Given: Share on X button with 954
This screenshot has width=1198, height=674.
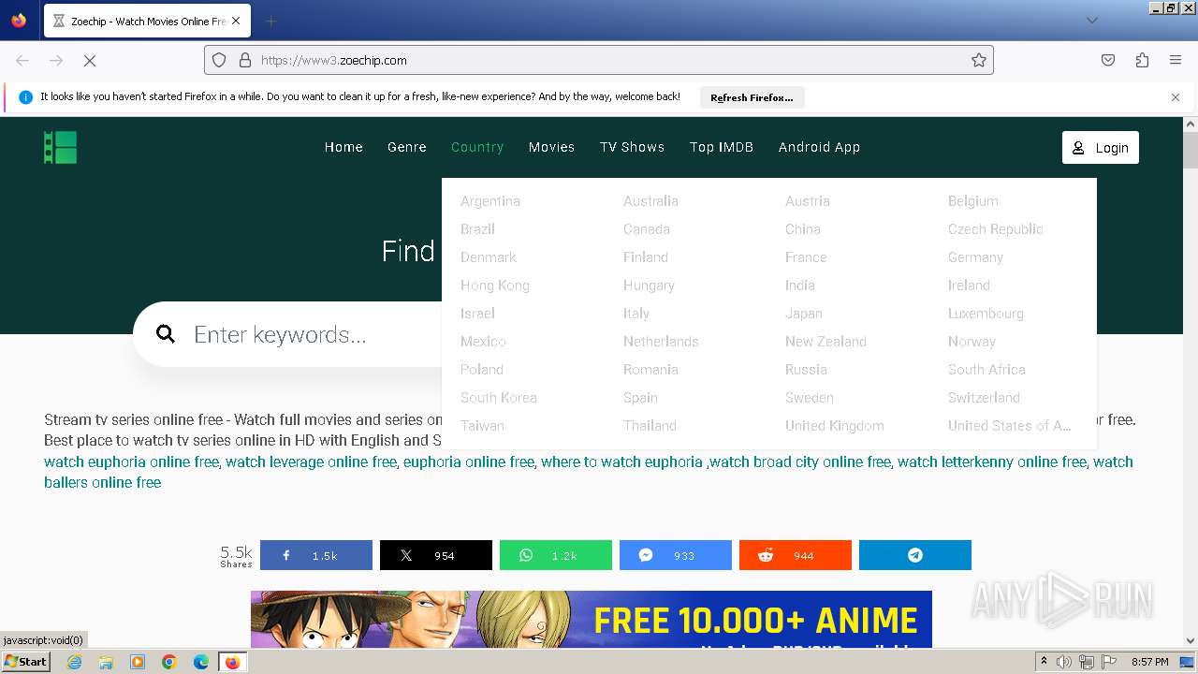Looking at the screenshot, I should [x=436, y=555].
